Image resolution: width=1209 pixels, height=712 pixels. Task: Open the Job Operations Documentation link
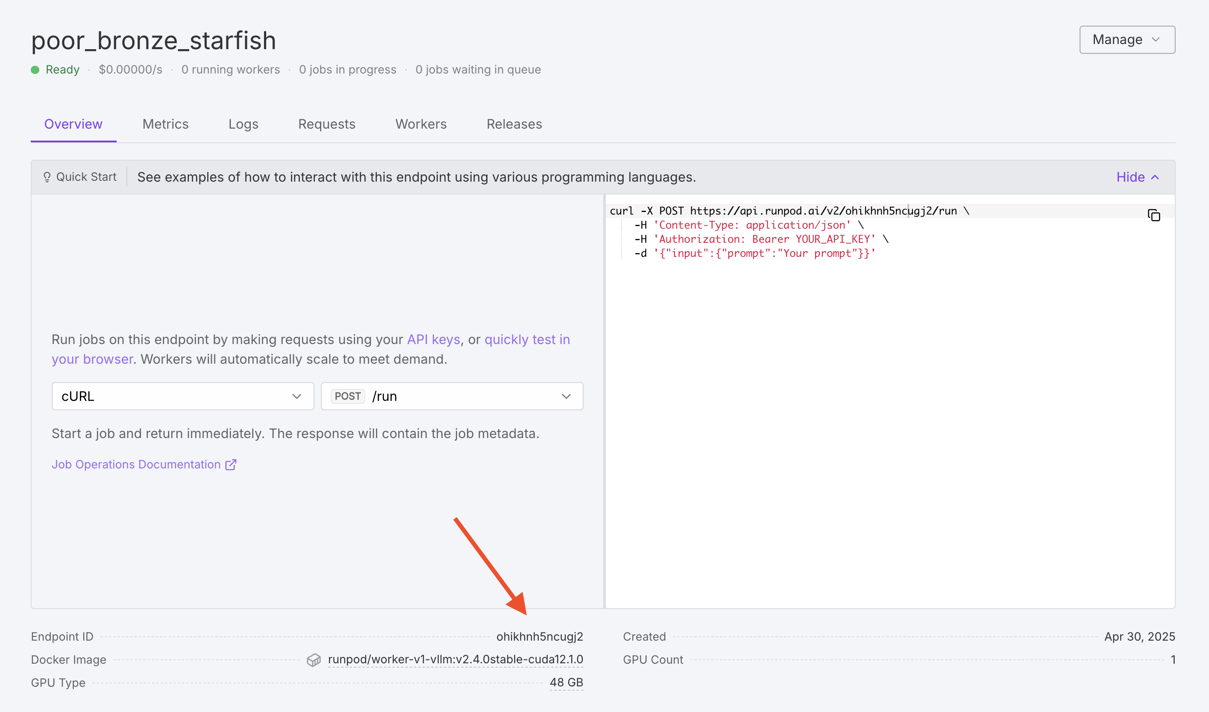(136, 465)
